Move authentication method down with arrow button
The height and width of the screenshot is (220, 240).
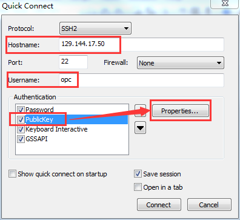point(140,128)
